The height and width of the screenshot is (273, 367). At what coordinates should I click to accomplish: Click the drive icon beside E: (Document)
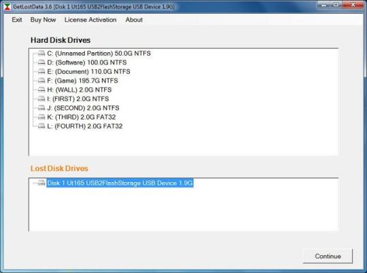tap(41, 71)
